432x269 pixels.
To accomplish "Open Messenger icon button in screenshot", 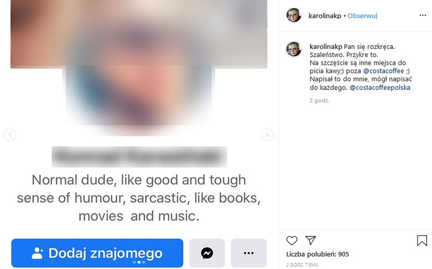I will coord(207,253).
